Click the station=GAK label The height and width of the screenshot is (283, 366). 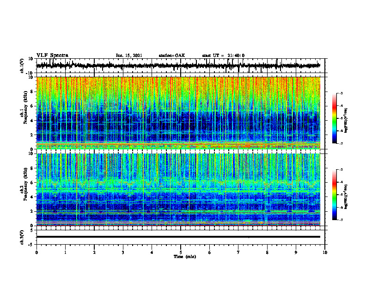pyautogui.click(x=172, y=55)
